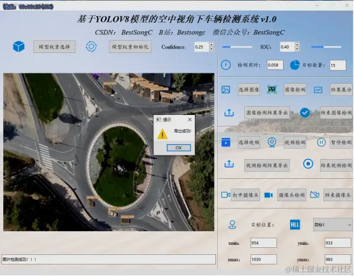Screen dimensions: 354x276
Task: Click the ymin field showing 933
Action: (x=338, y=243)
